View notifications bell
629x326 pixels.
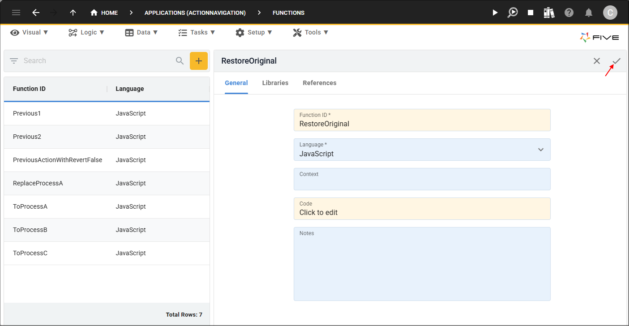[589, 13]
